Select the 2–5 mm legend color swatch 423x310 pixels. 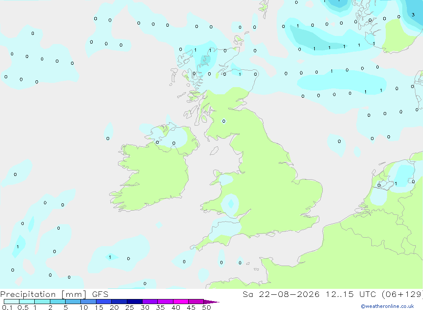click(58, 302)
